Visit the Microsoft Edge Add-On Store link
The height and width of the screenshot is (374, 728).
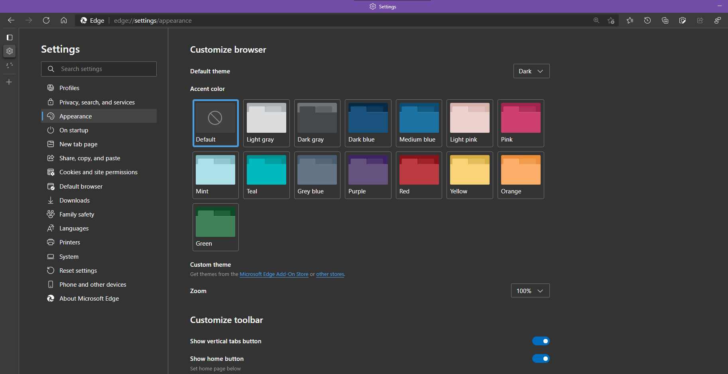[x=274, y=274]
